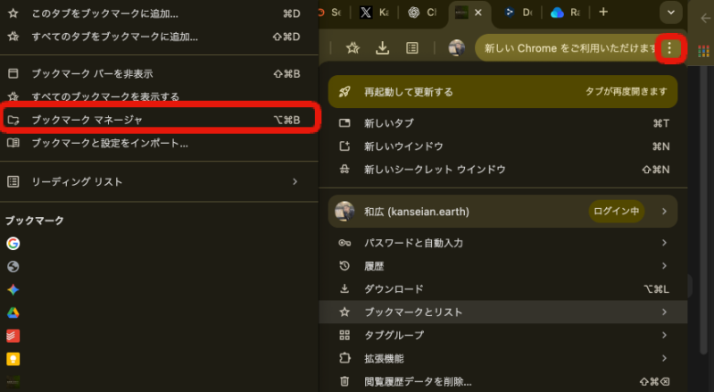The height and width of the screenshot is (392, 714).
Task: Expand the 履歴 submenu
Action: (663, 266)
